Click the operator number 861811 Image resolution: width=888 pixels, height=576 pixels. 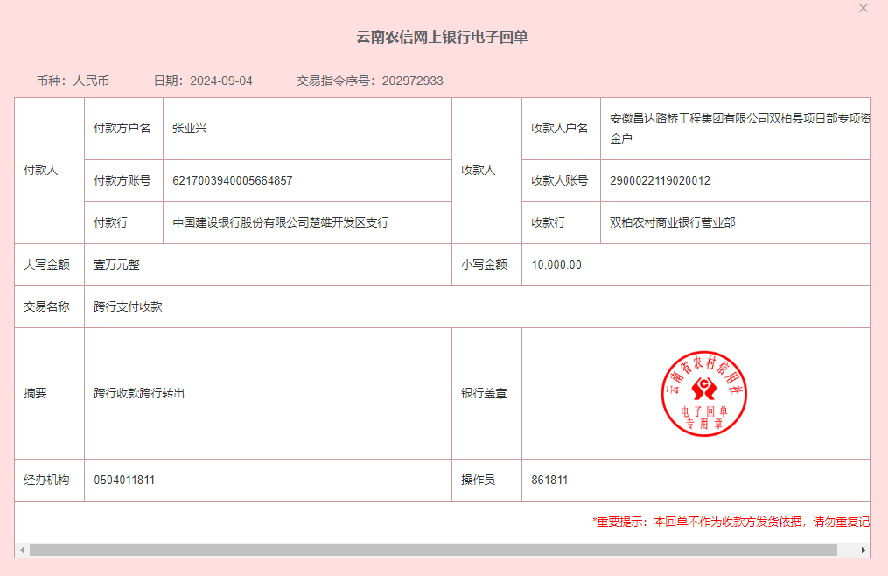pos(549,481)
